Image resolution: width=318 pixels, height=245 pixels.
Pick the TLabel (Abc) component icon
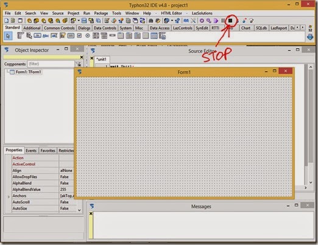(x=46, y=36)
